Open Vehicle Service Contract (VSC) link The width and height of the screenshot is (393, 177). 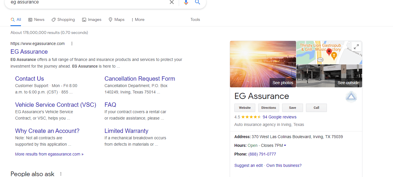[56, 105]
